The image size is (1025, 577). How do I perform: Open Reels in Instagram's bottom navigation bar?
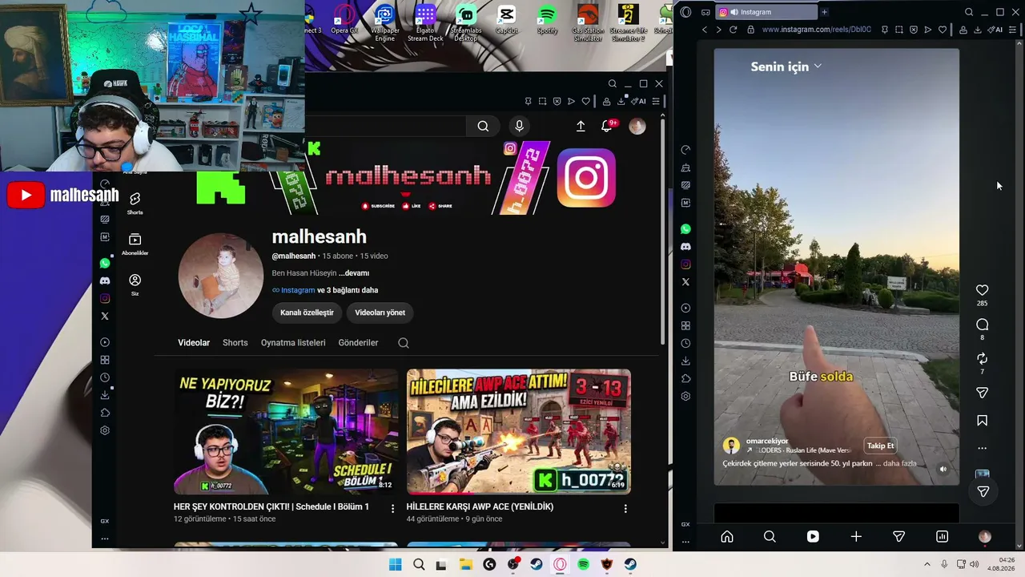[813, 537]
